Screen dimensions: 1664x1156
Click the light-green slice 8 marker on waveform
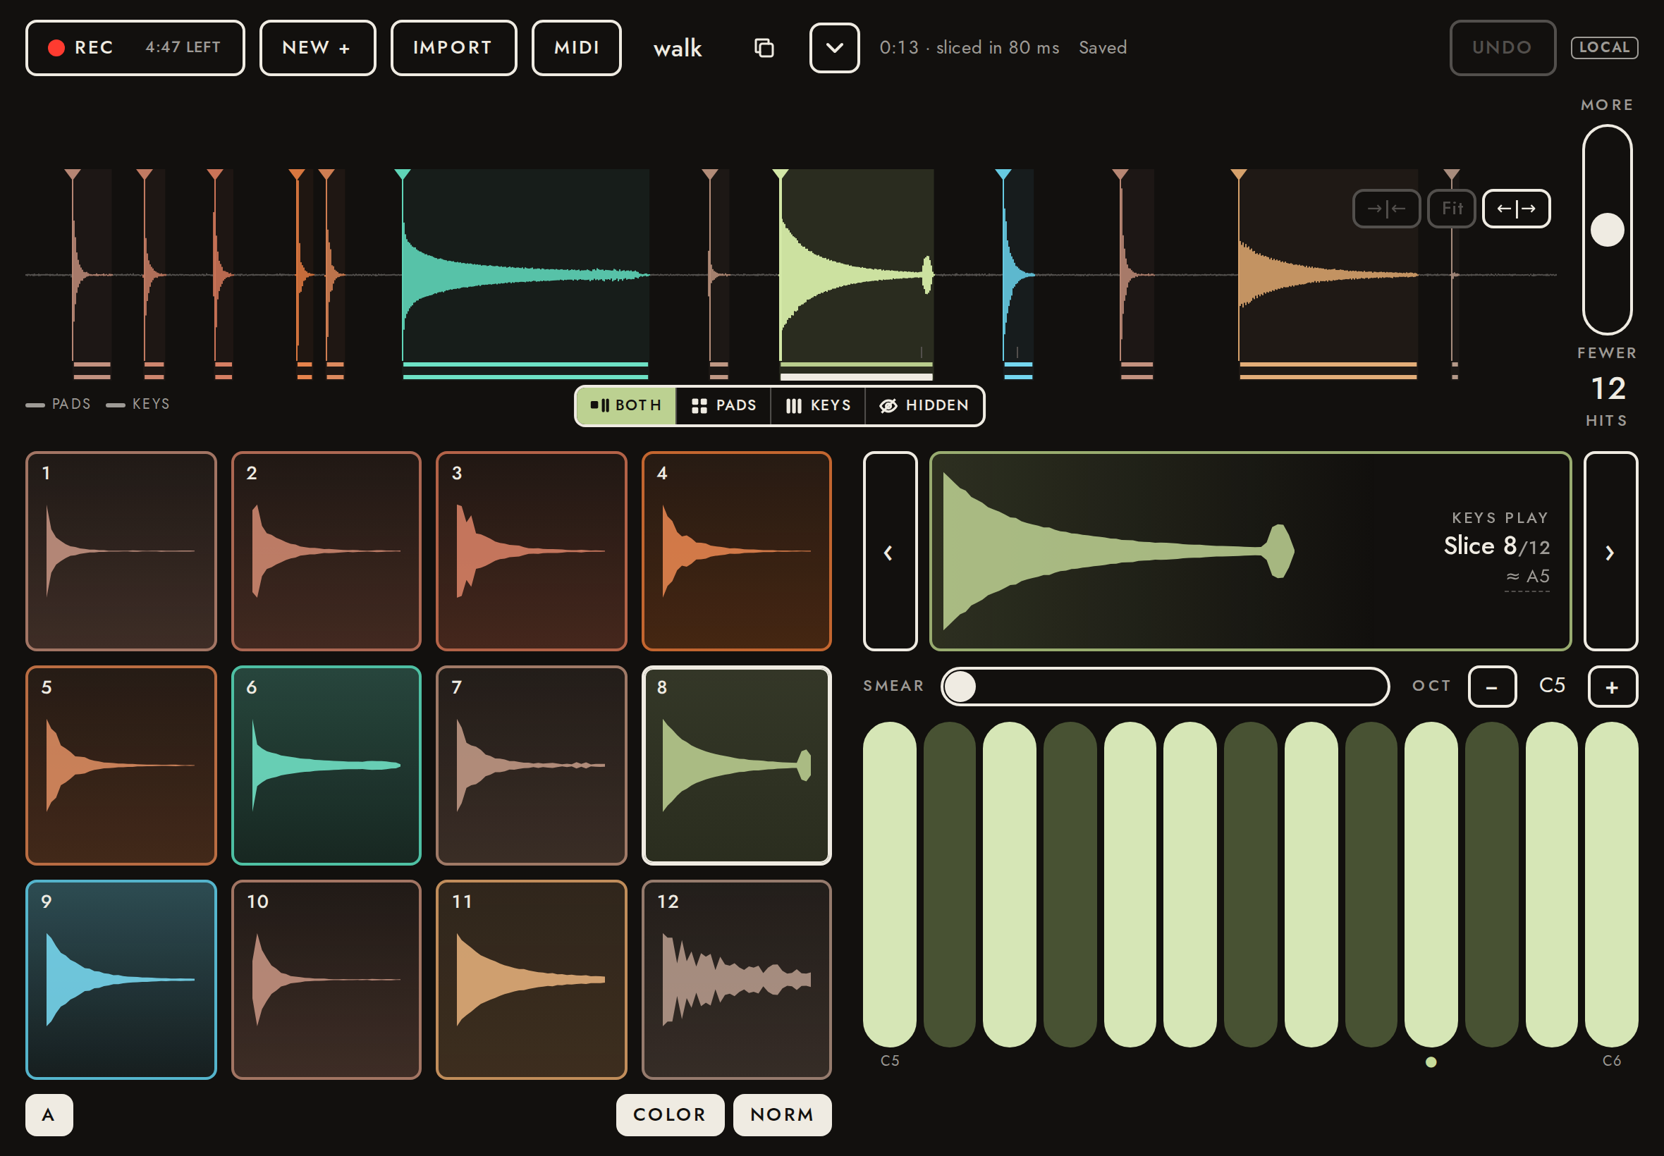pyautogui.click(x=781, y=175)
